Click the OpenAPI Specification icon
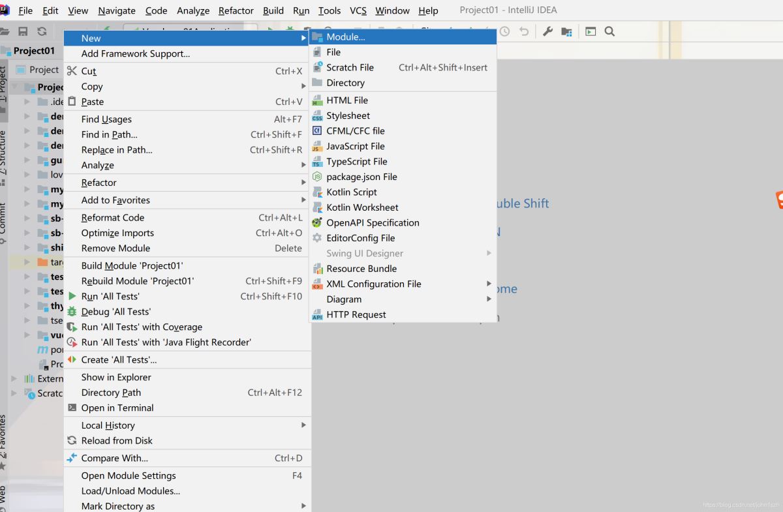Screen dimensions: 783x512 (x=317, y=223)
